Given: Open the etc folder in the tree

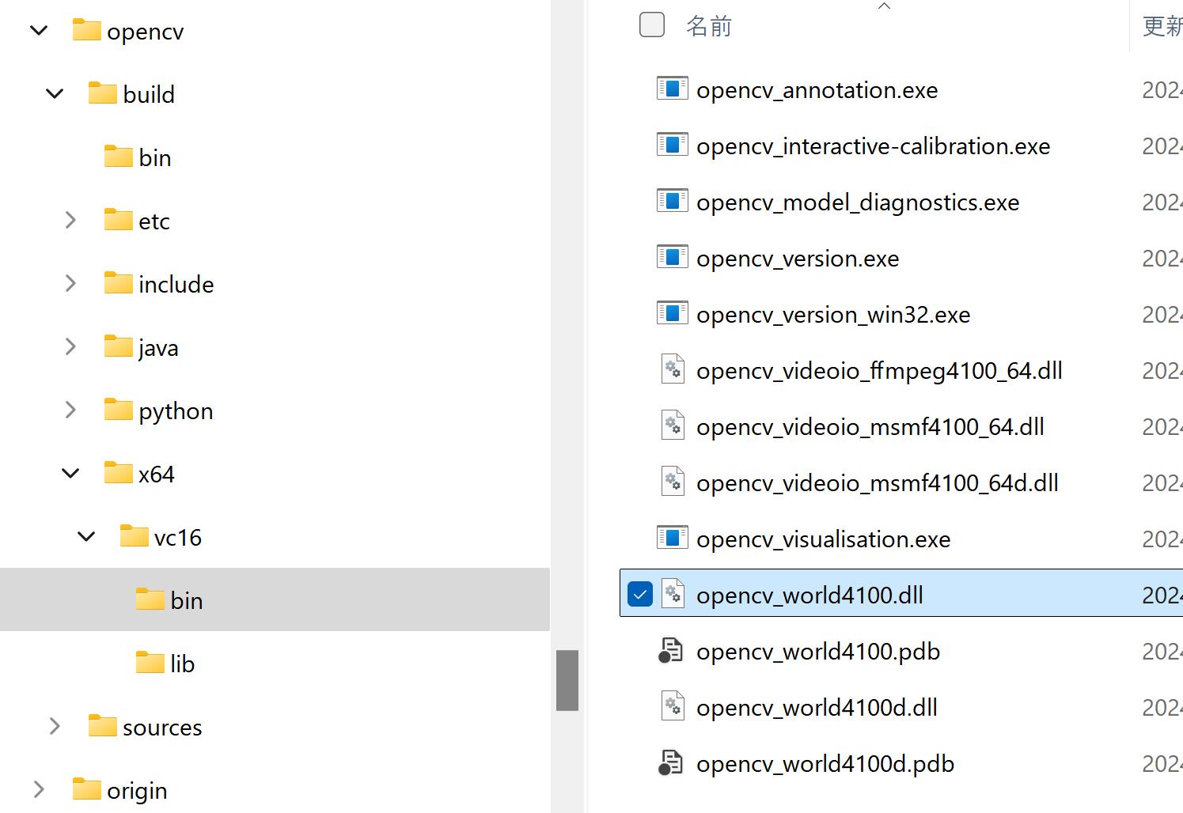Looking at the screenshot, I should click(154, 221).
